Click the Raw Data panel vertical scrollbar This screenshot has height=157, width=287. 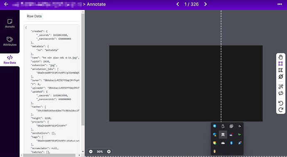point(83,69)
